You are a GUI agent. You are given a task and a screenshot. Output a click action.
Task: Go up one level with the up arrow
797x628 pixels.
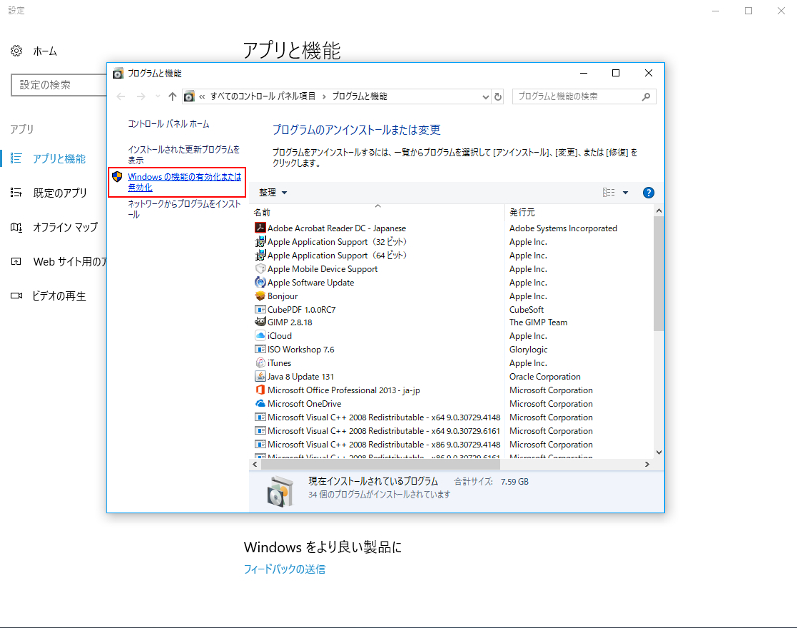(172, 96)
